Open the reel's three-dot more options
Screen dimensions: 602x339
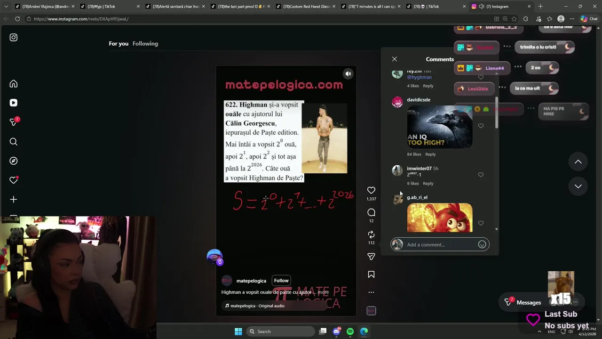point(371,292)
